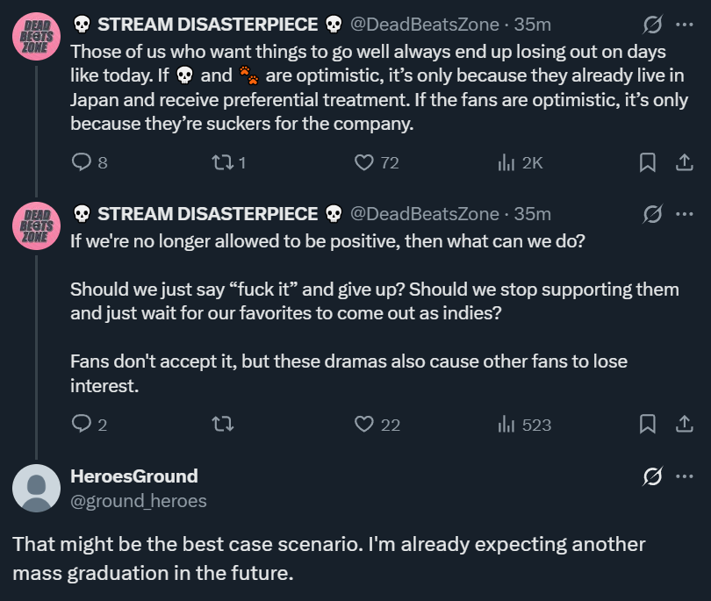Open more options on second tweet

tap(685, 214)
